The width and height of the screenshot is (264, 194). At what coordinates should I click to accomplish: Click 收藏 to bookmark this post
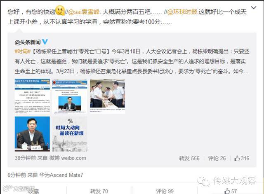[x=33, y=191]
